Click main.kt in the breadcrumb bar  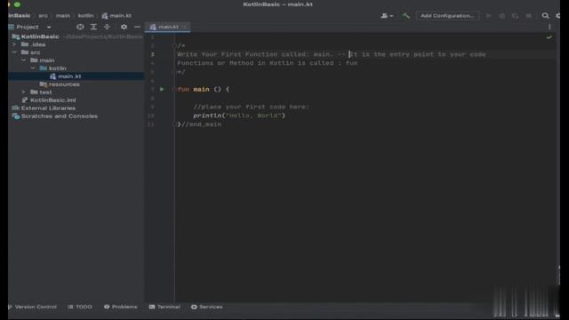(x=116, y=16)
